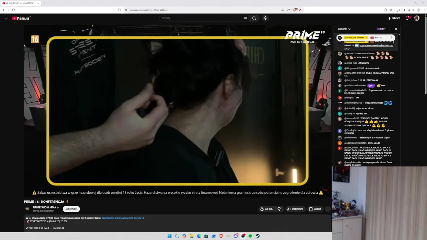Open Steam from taskbar
Image resolution: width=427 pixels, height=240 pixels.
pyautogui.click(x=258, y=236)
